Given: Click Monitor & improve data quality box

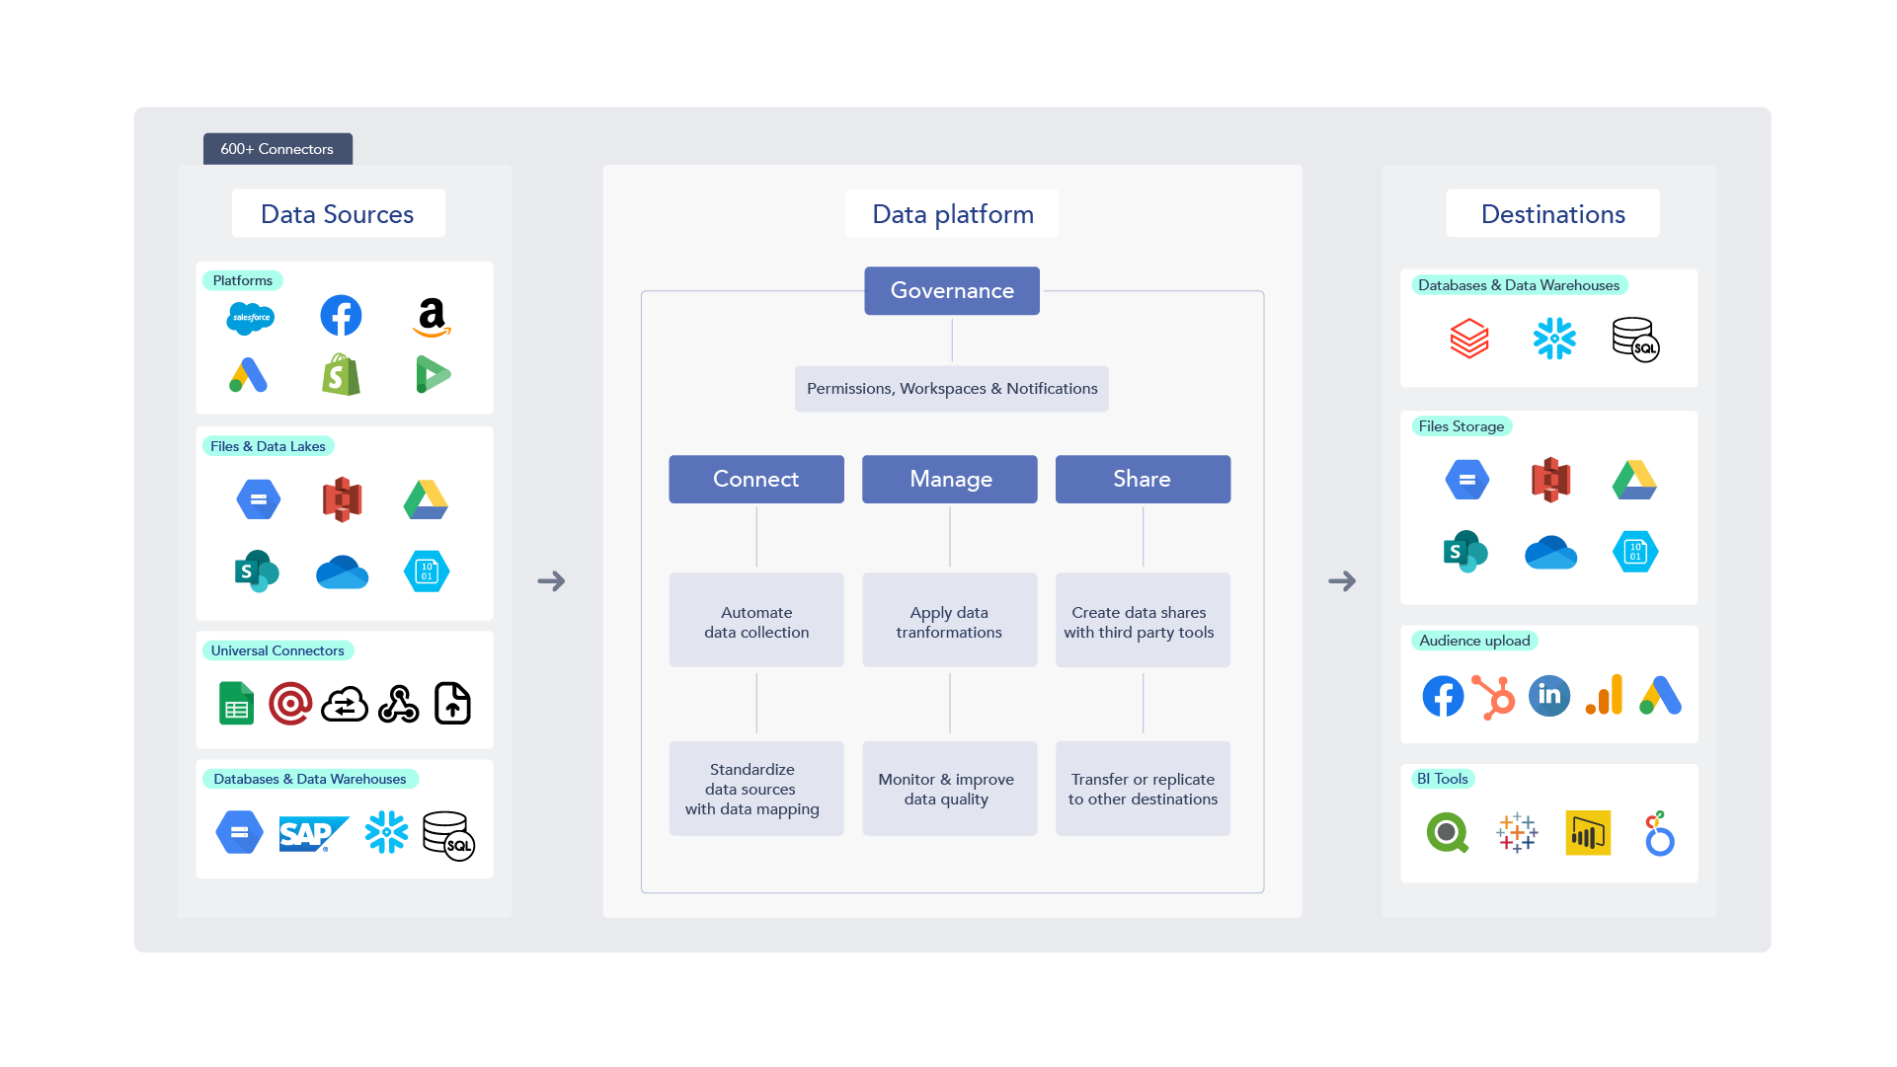Looking at the screenshot, I should click(x=950, y=789).
